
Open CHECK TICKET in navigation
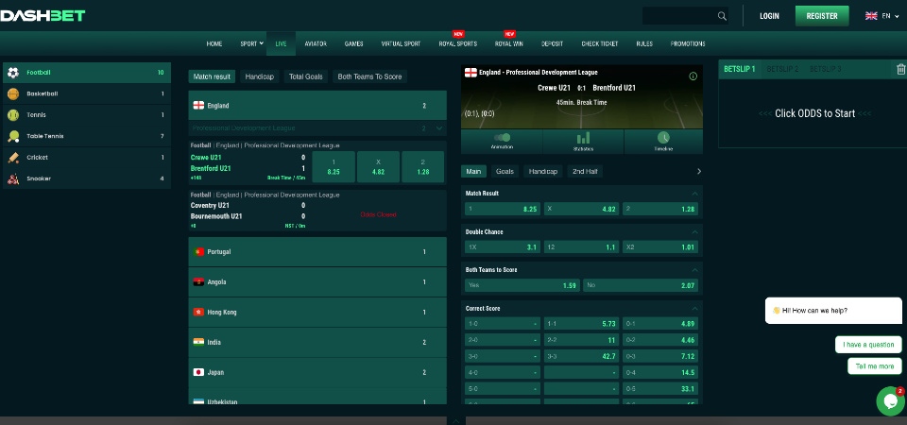click(x=599, y=44)
